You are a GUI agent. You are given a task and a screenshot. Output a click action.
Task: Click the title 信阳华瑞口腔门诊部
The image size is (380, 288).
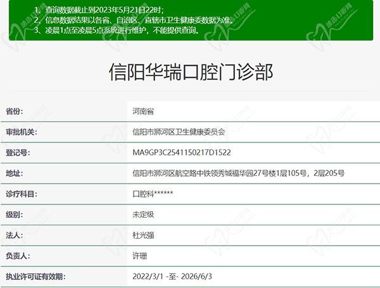(x=191, y=72)
